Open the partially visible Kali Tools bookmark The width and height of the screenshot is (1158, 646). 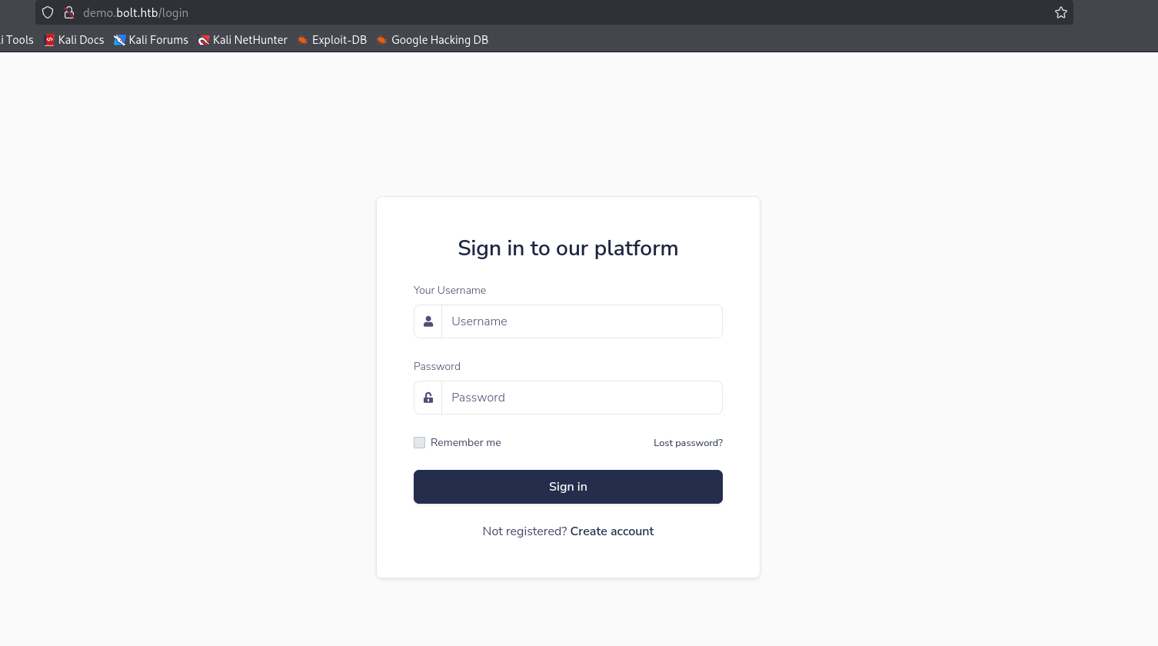pyautogui.click(x=17, y=40)
